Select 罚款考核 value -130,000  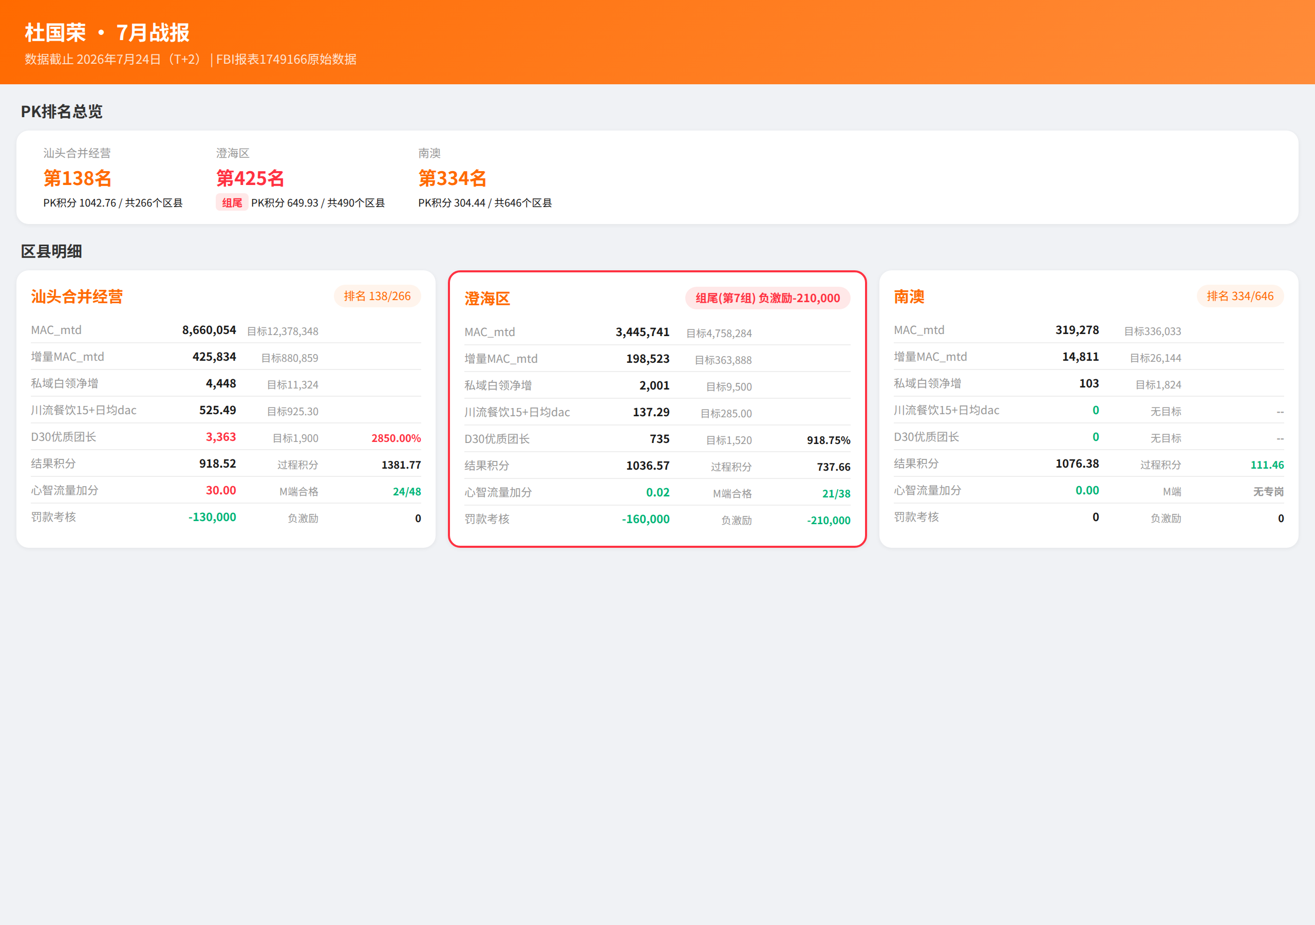click(x=213, y=517)
